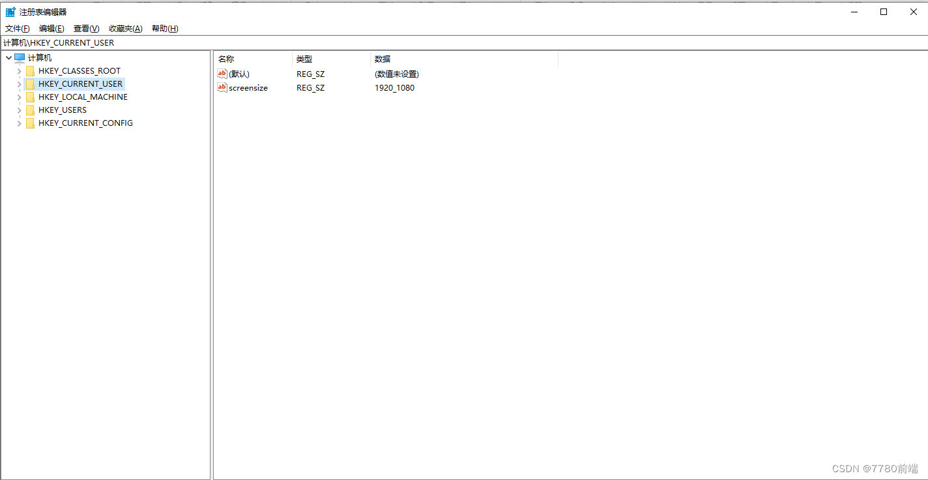
Task: Sort values by the 类型 column header
Action: tap(331, 59)
